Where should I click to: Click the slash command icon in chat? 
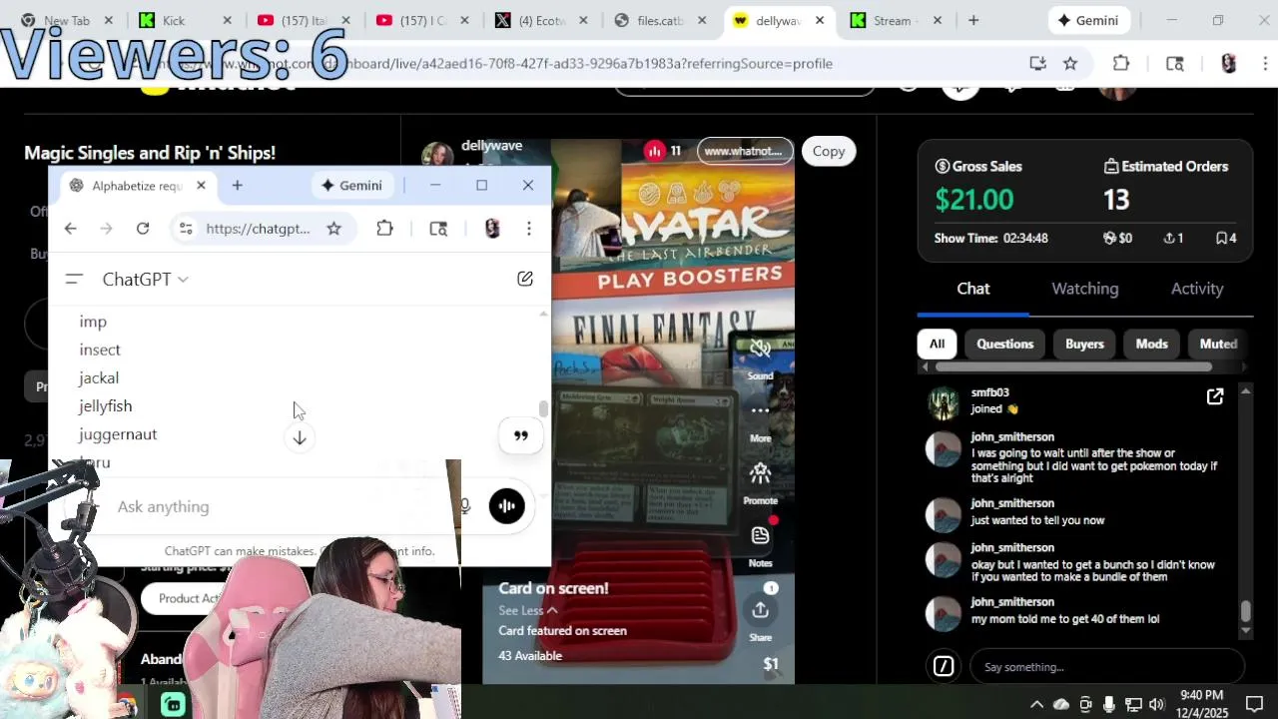(944, 666)
